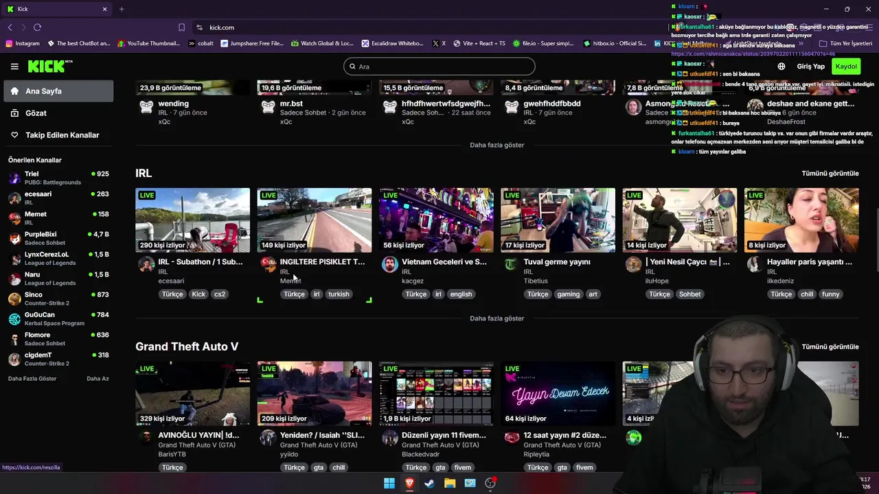Expand Daha fazla göster under IRL
The image size is (879, 494).
point(496,318)
